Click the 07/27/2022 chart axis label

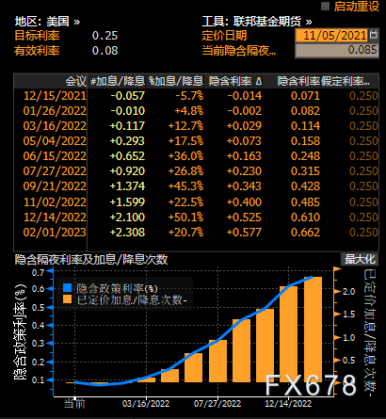(217, 404)
